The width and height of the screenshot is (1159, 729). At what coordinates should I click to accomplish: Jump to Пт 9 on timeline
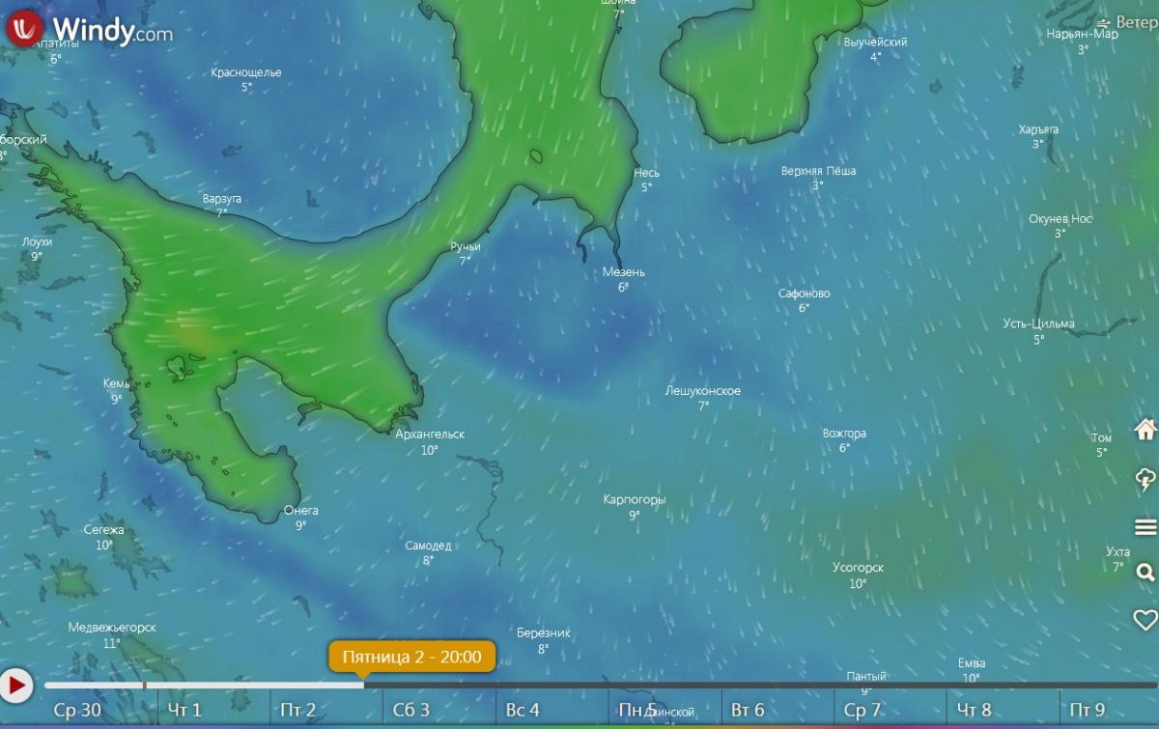tap(1087, 711)
